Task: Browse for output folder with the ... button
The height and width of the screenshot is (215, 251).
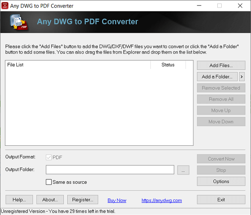Action: coord(183,170)
